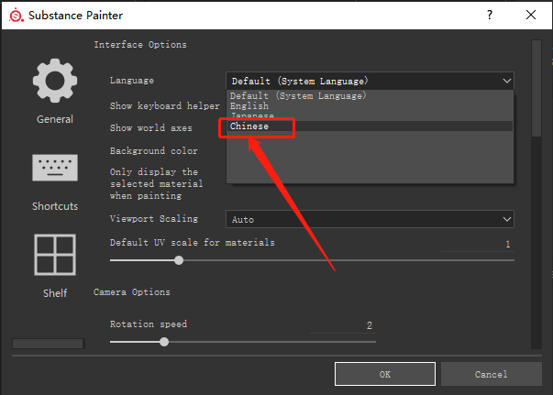Open the General settings gear icon
The width and height of the screenshot is (553, 395).
(x=55, y=81)
